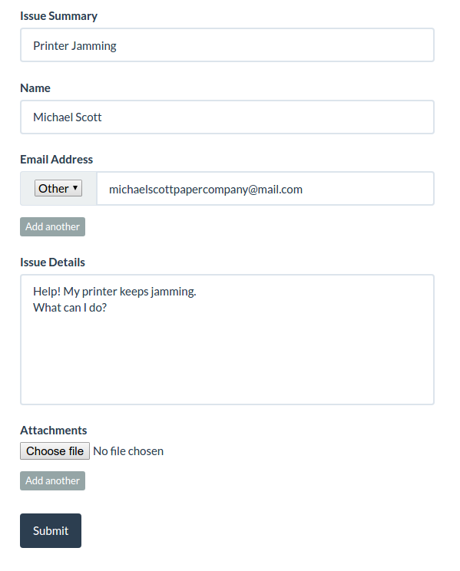Click the Add another button under Email Address
The image size is (460, 571).
point(52,227)
